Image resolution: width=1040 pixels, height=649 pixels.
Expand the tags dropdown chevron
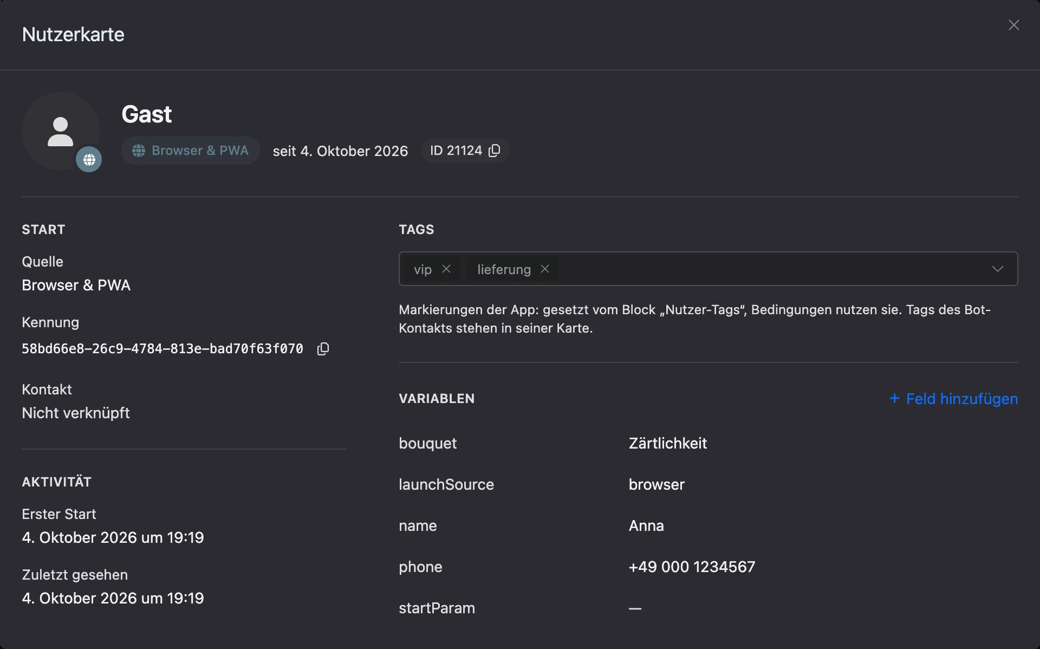tap(997, 269)
